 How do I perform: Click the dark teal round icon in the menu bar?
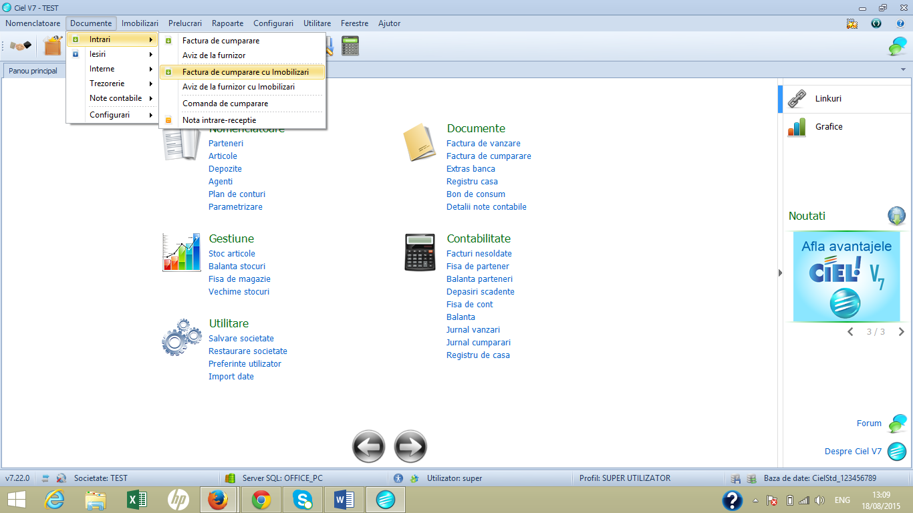pyautogui.click(x=876, y=23)
